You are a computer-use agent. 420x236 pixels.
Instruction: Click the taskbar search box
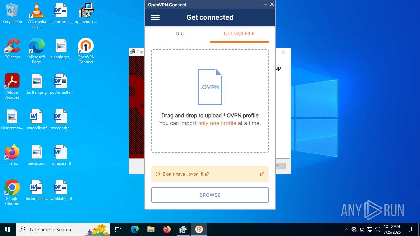click(63, 229)
